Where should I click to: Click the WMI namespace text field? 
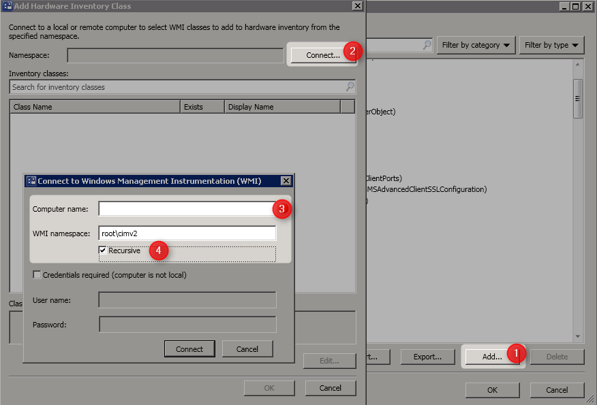click(x=187, y=233)
